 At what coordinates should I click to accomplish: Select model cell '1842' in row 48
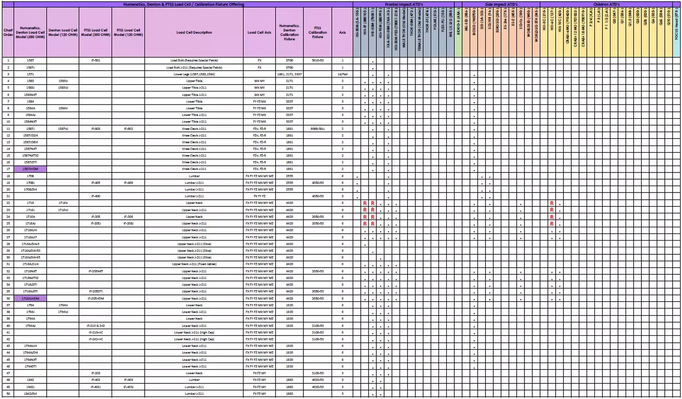pos(30,380)
